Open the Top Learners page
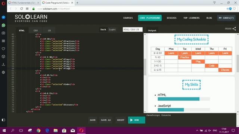This screenshot has width=239, height=134. [192, 18]
